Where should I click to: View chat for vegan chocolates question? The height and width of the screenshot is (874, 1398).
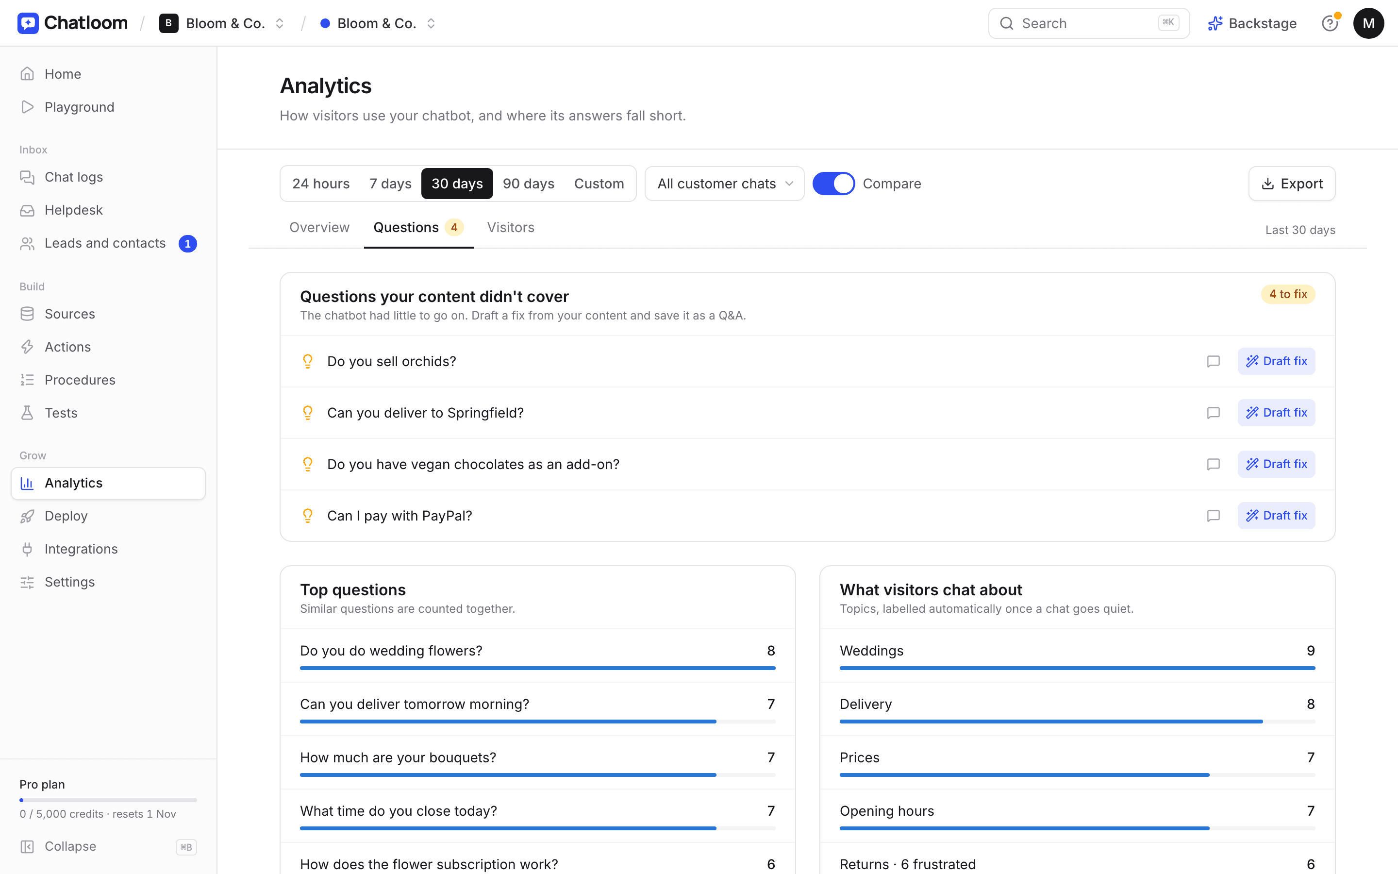tap(1213, 464)
